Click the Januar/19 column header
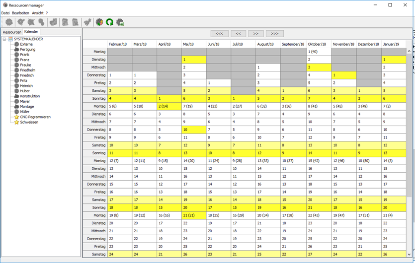This screenshot has height=263, width=415. coord(394,44)
